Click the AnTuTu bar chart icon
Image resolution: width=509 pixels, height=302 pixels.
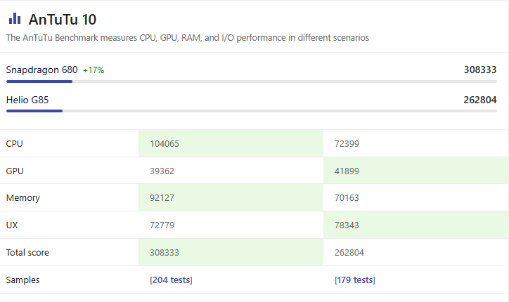point(15,18)
